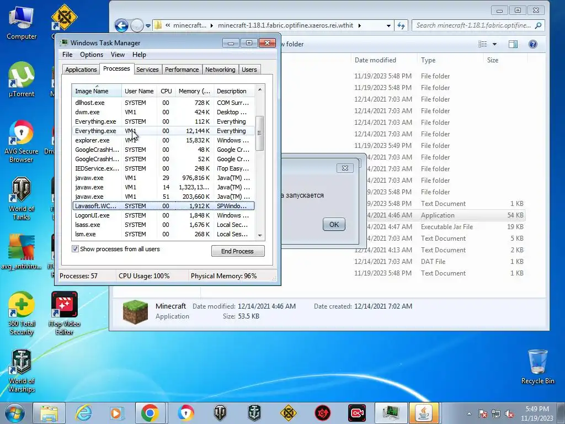Click the Explorer refresh address button
The width and height of the screenshot is (565, 424).
pyautogui.click(x=401, y=25)
